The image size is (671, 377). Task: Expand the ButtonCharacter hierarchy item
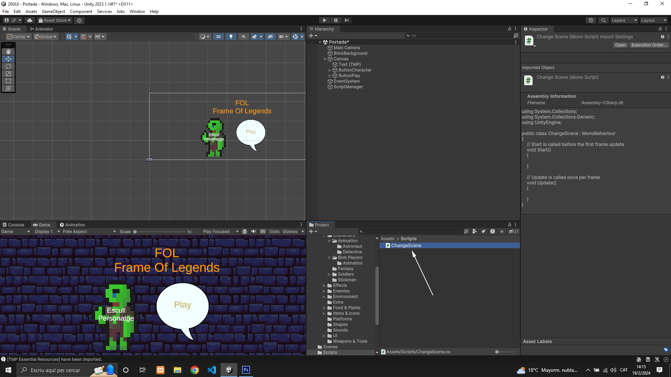point(330,70)
